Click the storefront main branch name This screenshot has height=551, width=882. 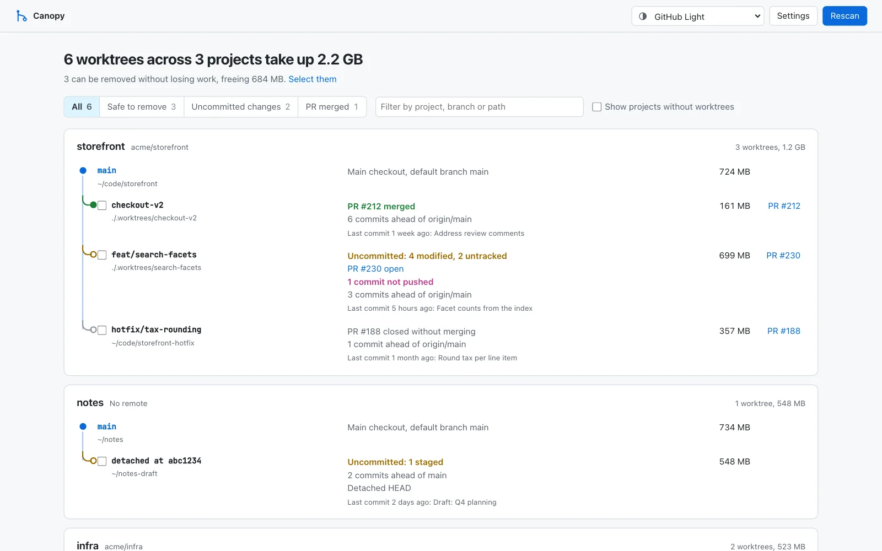point(107,171)
